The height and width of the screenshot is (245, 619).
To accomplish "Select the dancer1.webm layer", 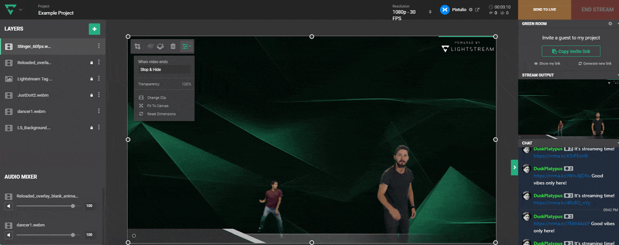I will click(x=53, y=111).
